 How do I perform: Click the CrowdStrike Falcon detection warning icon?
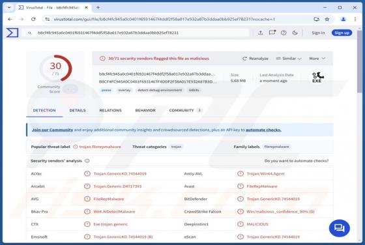(x=241, y=212)
